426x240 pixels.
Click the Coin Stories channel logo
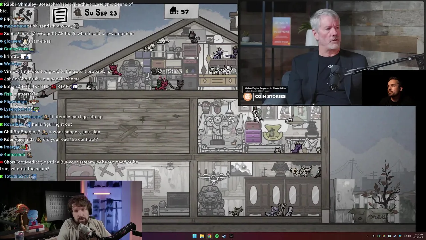pyautogui.click(x=247, y=97)
